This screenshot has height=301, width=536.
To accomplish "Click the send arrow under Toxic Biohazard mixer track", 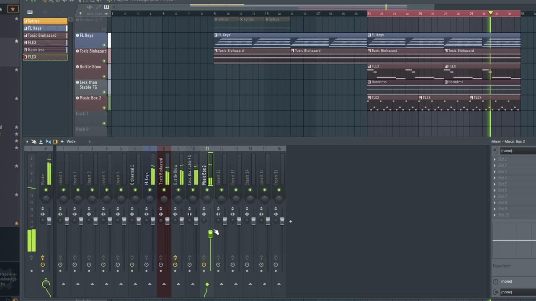I will pyautogui.click(x=164, y=284).
